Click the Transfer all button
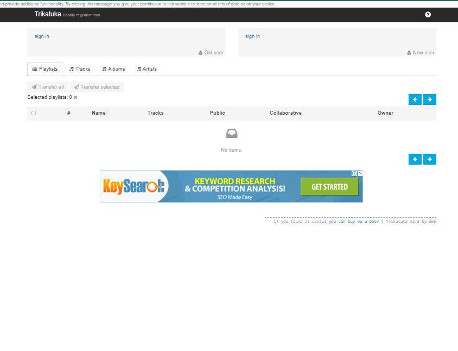The width and height of the screenshot is (458, 351). (47, 87)
